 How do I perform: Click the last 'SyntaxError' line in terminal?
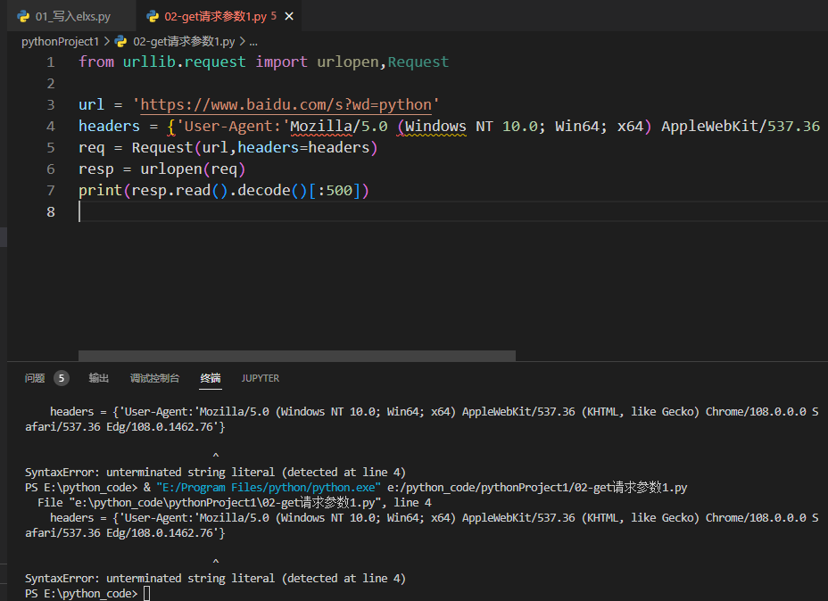pos(215,579)
